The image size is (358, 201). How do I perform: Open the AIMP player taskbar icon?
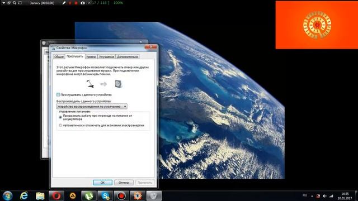pyautogui.click(x=73, y=196)
